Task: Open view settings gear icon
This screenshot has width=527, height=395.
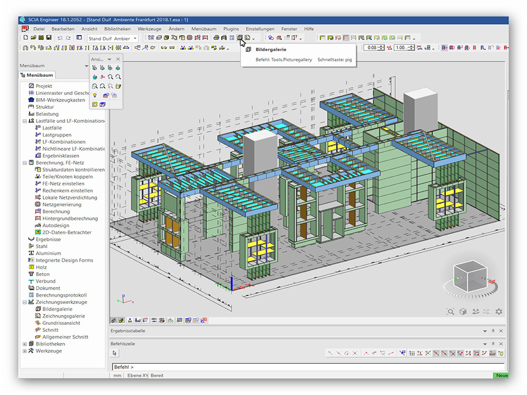Action: tap(498, 312)
